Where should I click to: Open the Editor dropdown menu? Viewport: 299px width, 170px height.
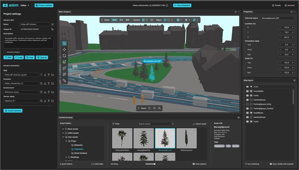pyautogui.click(x=25, y=5)
